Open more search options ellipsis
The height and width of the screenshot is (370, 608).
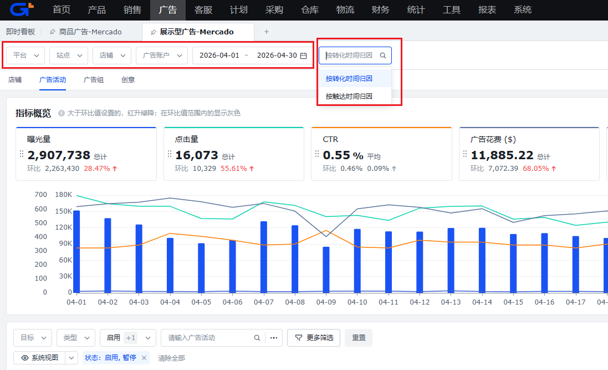coord(274,338)
